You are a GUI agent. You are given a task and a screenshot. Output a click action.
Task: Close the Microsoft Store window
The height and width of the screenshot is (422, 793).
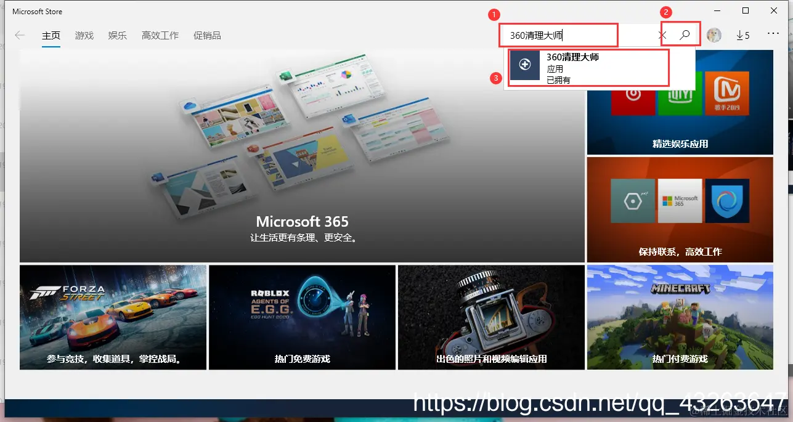tap(774, 10)
